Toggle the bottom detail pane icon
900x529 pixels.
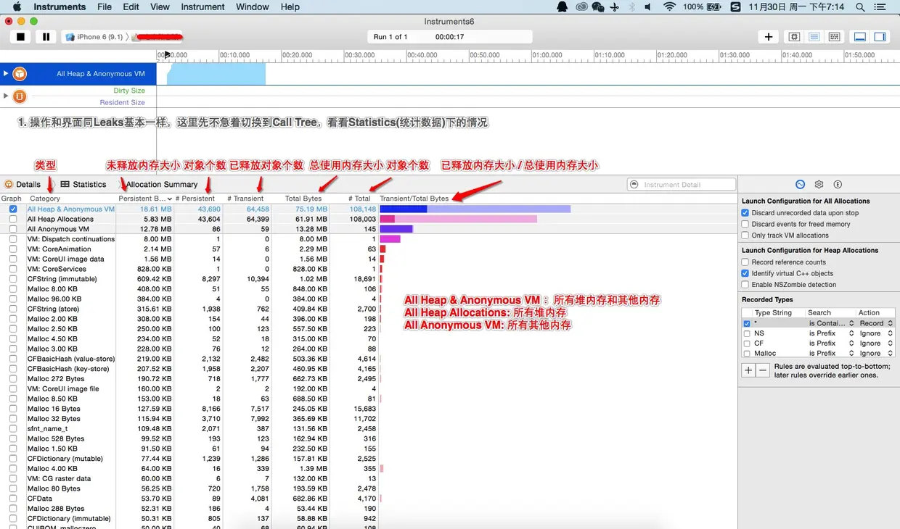tap(860, 37)
